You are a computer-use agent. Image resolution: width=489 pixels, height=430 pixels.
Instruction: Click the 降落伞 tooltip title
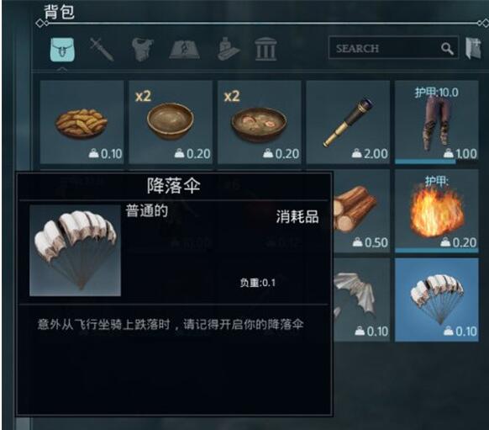click(174, 185)
